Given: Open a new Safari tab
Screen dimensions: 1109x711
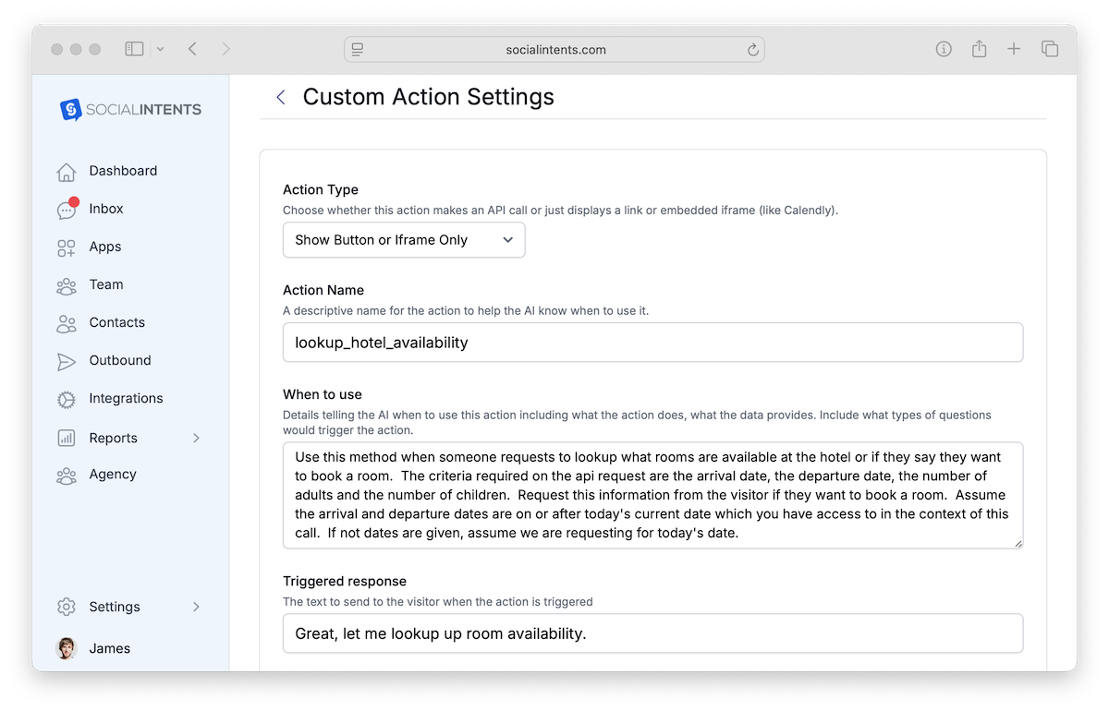Looking at the screenshot, I should [x=1014, y=48].
